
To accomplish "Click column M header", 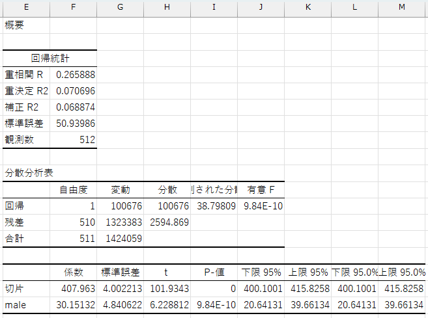I will 402,8.
